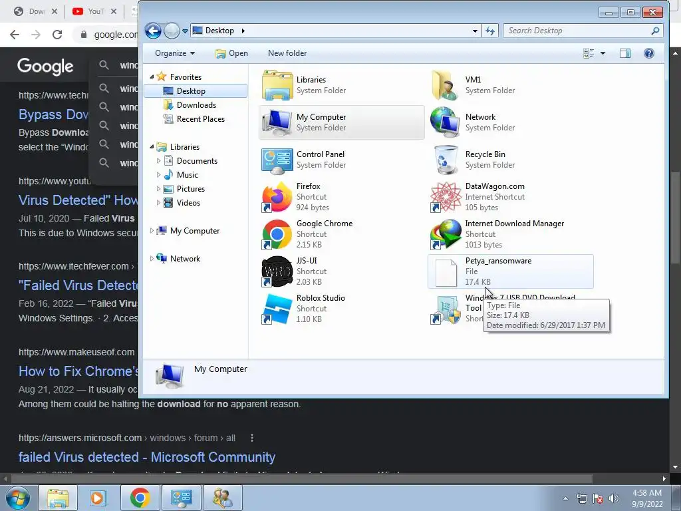Image resolution: width=681 pixels, height=511 pixels.
Task: Expand My Computer node in sidebar
Action: (x=152, y=231)
